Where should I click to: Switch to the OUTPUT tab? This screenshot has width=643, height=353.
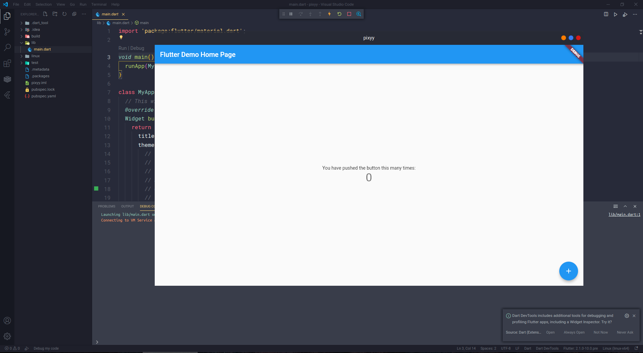pyautogui.click(x=127, y=206)
